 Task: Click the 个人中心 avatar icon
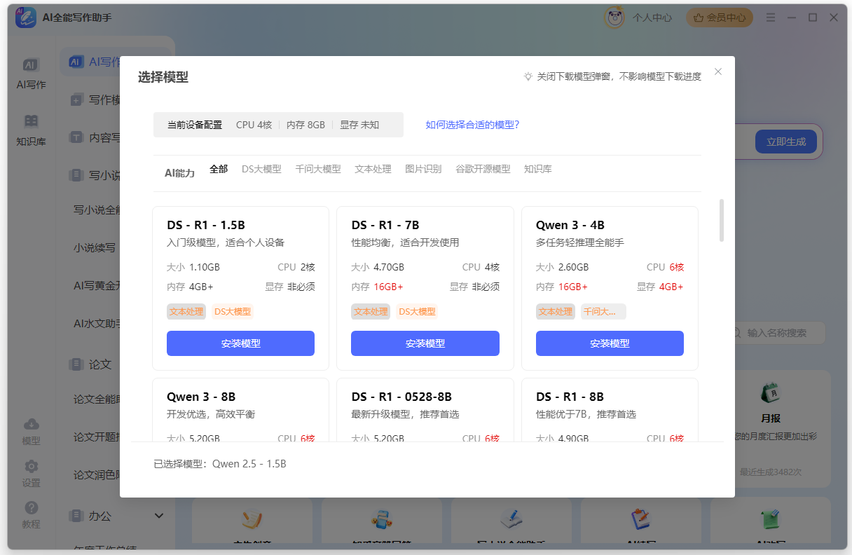point(614,18)
